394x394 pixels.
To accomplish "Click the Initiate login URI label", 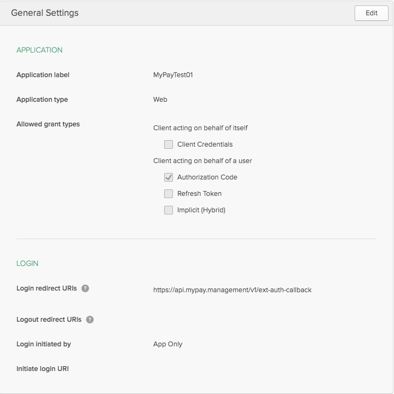I will point(43,369).
